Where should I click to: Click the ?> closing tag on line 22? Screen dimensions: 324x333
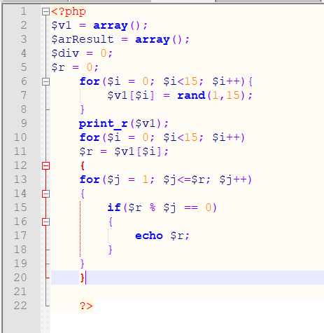click(x=86, y=306)
